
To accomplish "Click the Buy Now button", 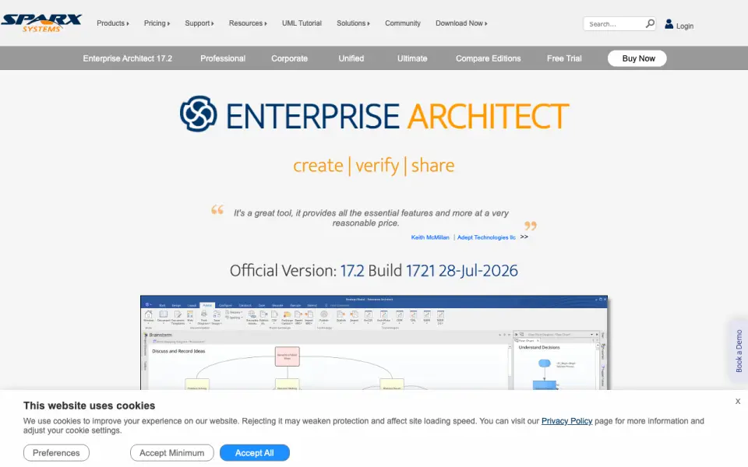I will point(637,58).
